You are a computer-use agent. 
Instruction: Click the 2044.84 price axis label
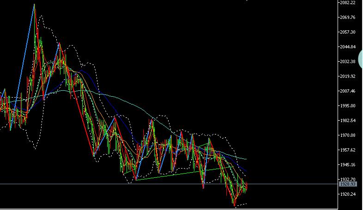pyautogui.click(x=347, y=47)
